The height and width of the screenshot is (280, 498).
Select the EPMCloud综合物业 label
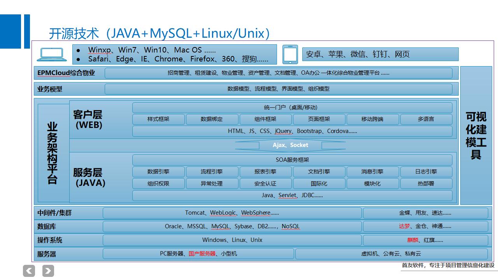66,73
